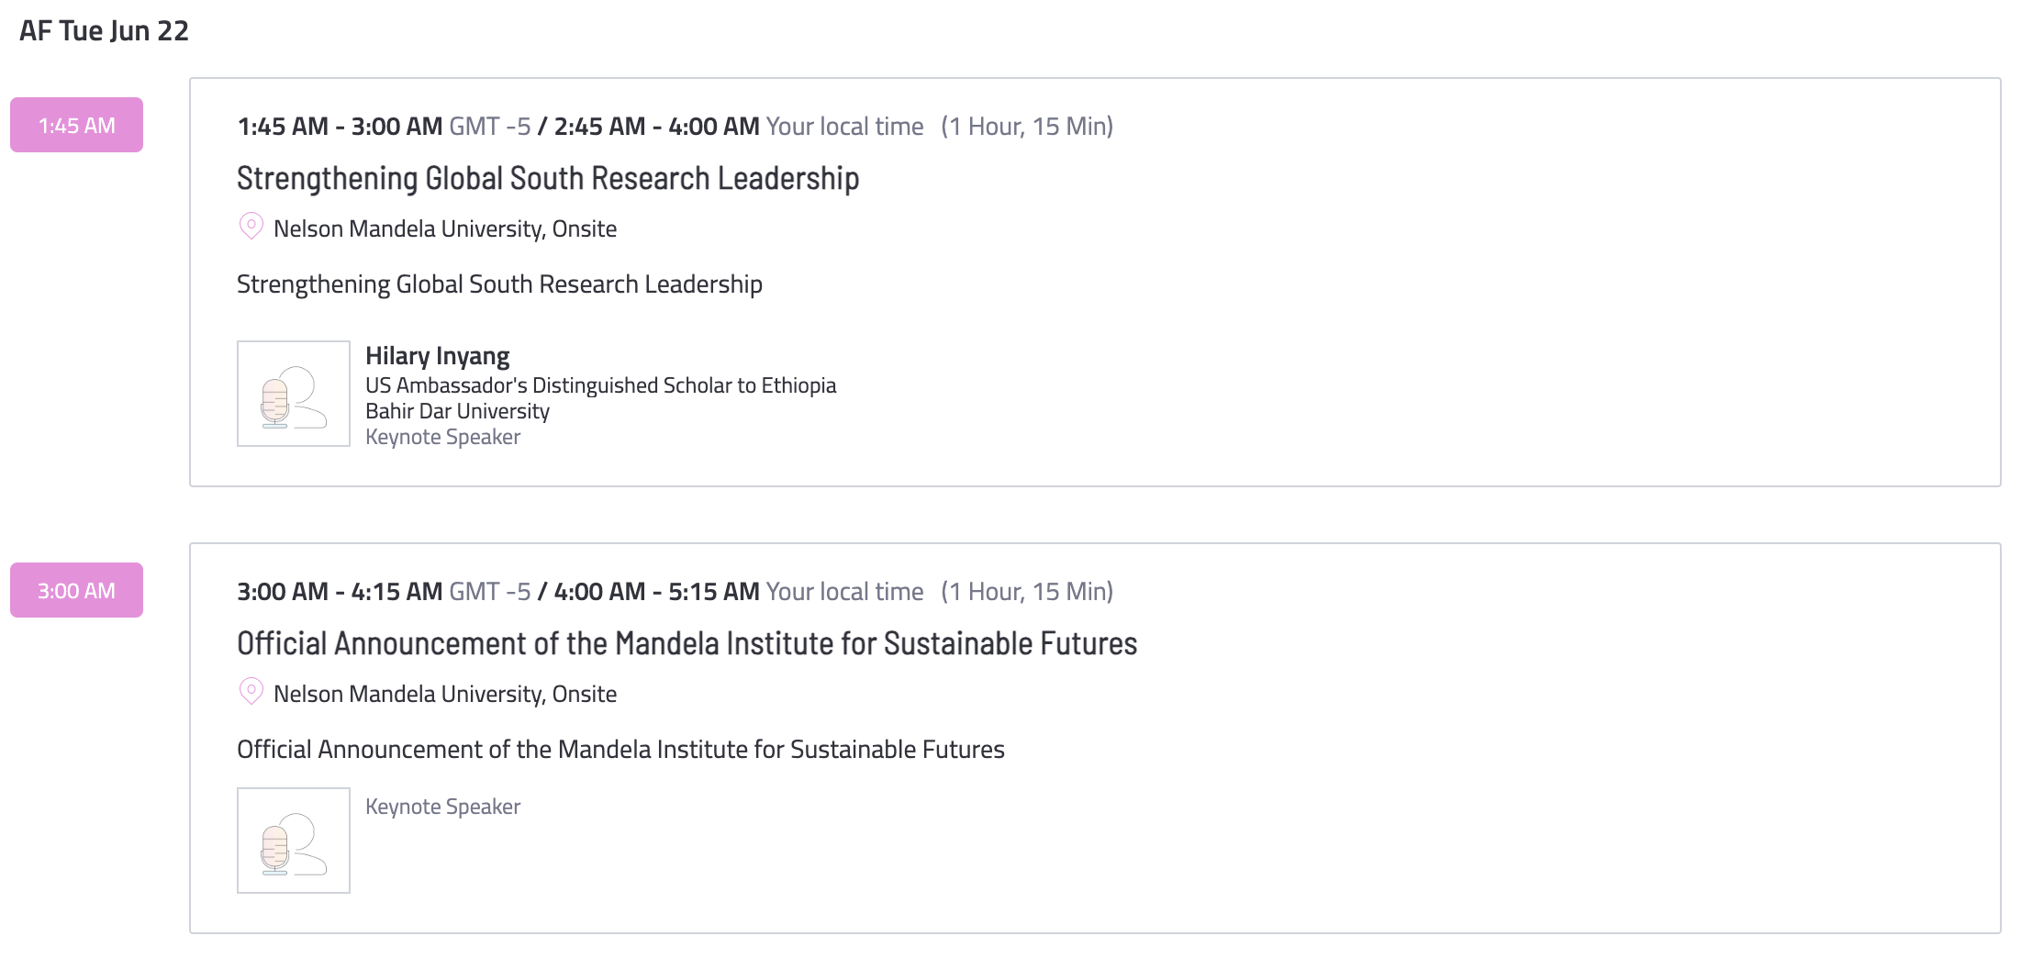Screen dimensions: 2032x969
Task: Click the 2:45 AM - 4:00 AM local time
Action: (x=656, y=126)
